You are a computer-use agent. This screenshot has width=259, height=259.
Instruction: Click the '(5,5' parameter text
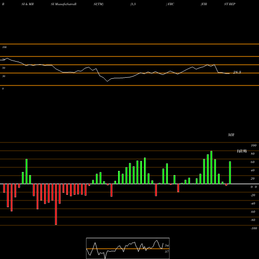[133, 4]
